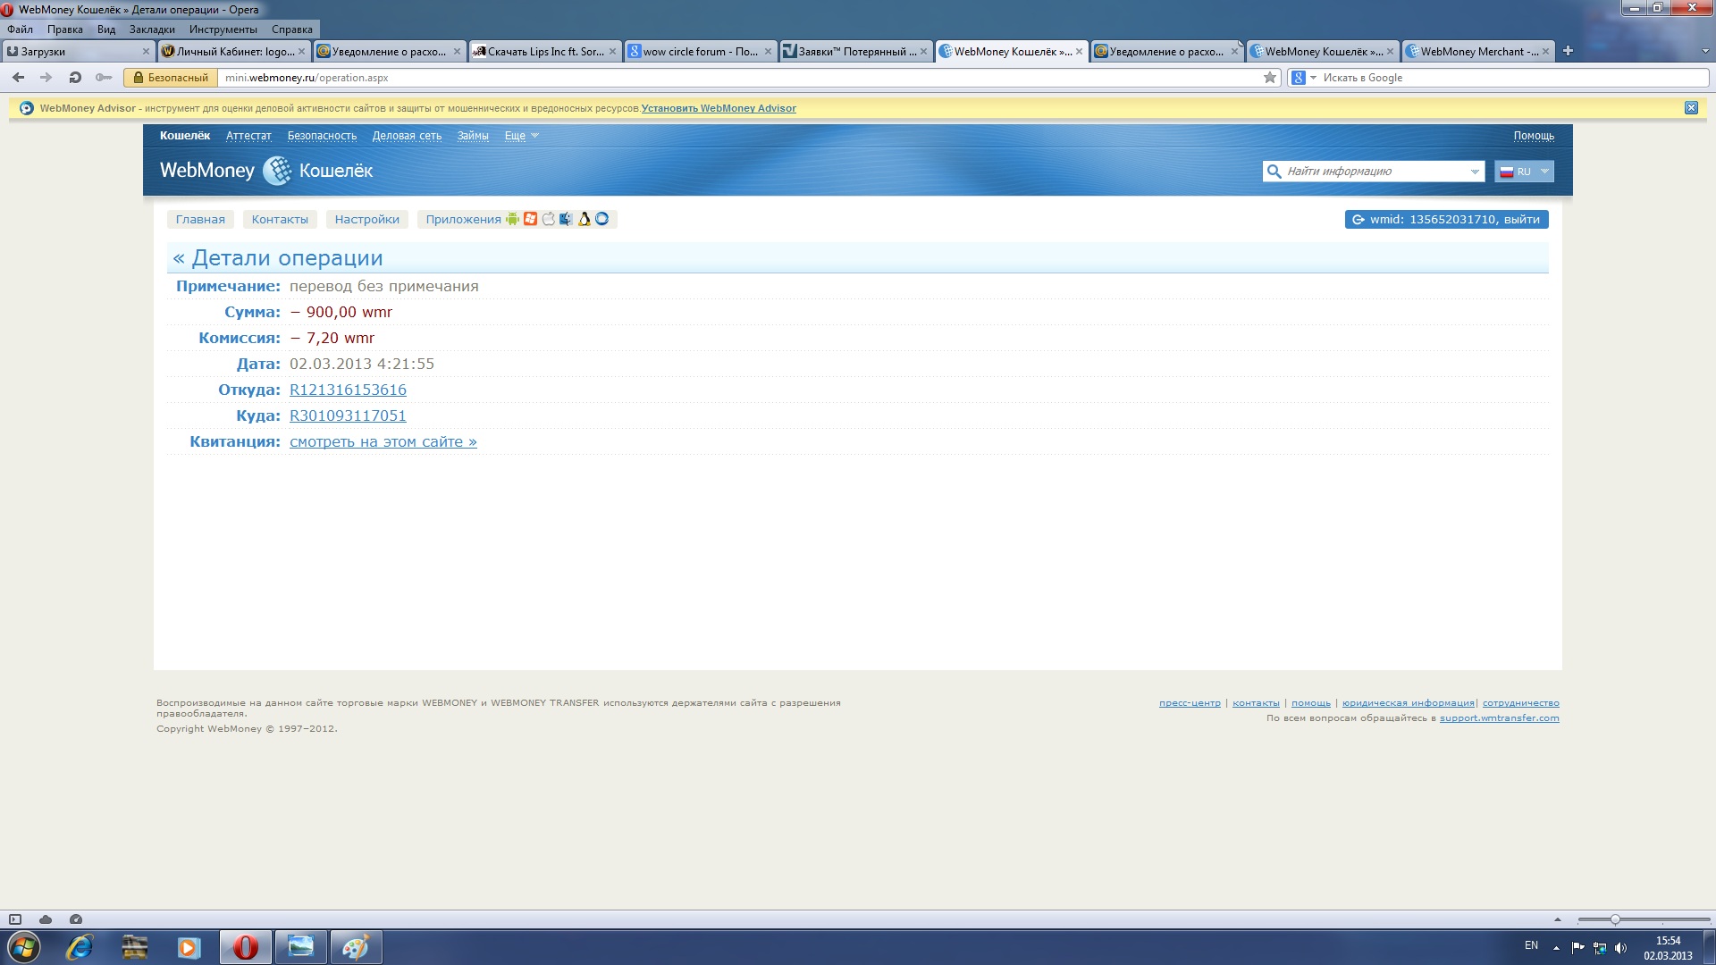Click the Action Center flag tray icon

tap(1577, 948)
